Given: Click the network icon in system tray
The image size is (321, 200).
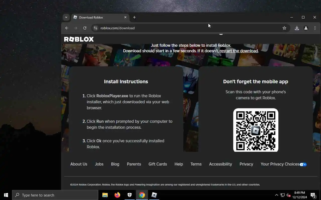Looking at the screenshot, I should coord(283,195).
